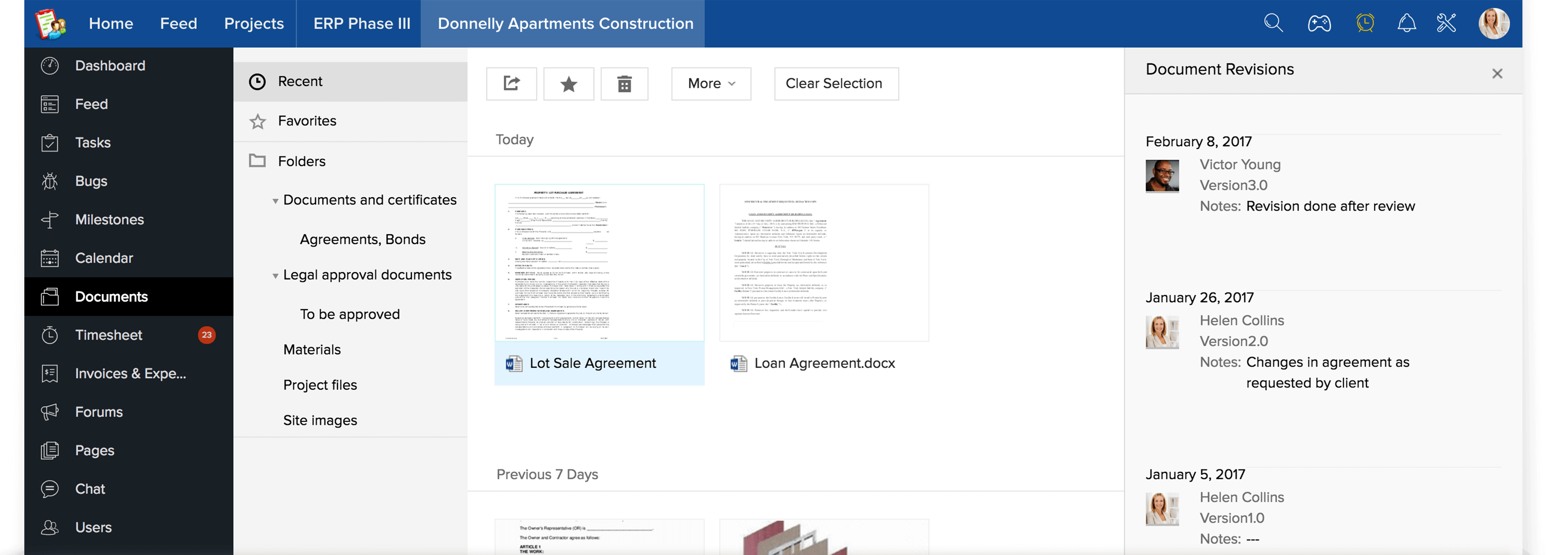Switch to ERP Phase III tab

[x=361, y=23]
